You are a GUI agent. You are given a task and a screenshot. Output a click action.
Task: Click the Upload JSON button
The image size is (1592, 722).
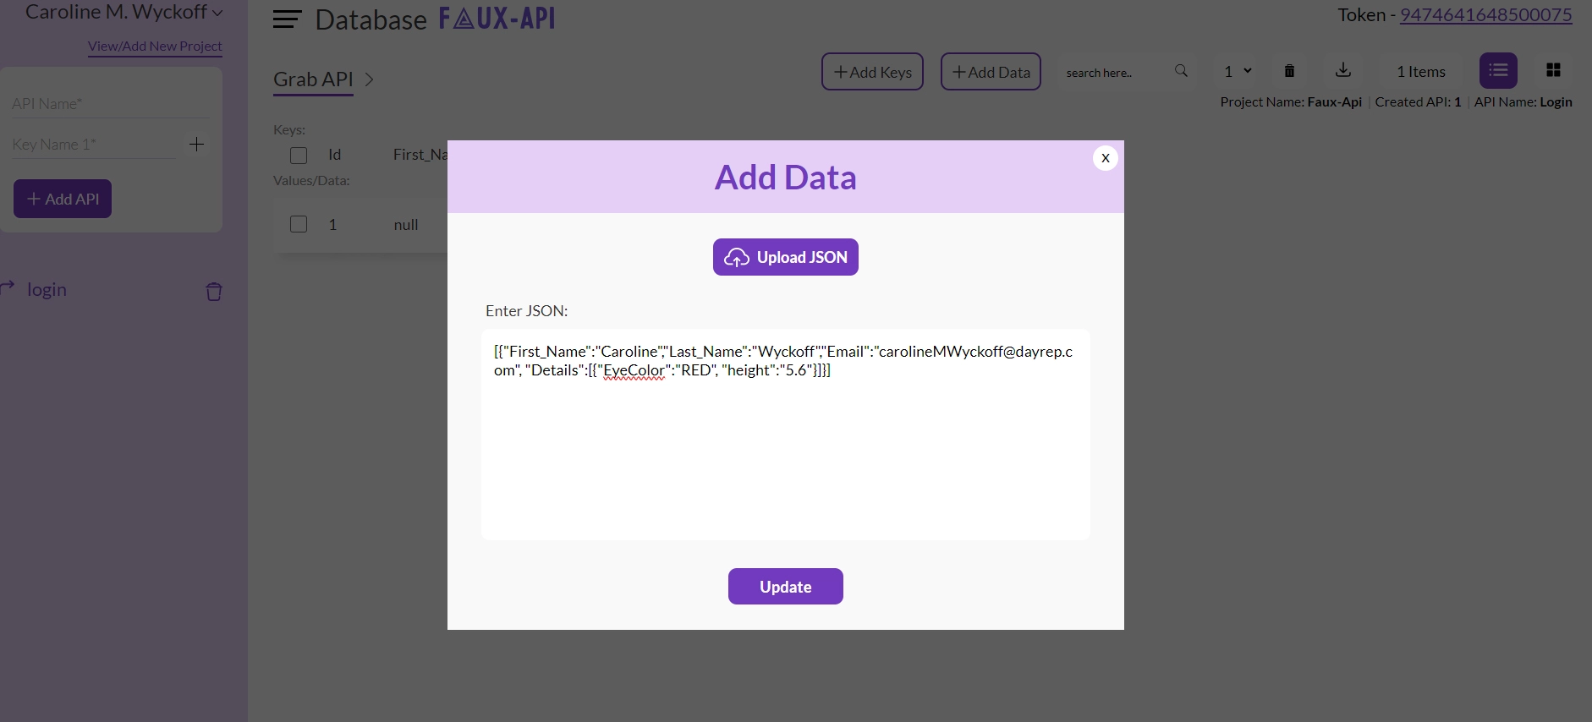pos(785,257)
